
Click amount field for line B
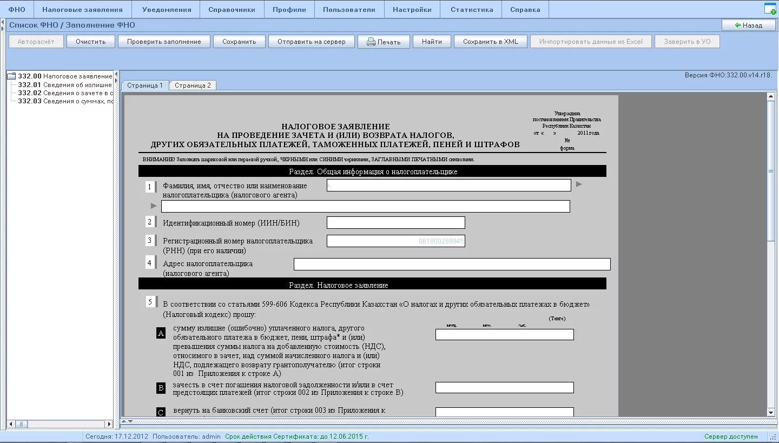coord(505,387)
